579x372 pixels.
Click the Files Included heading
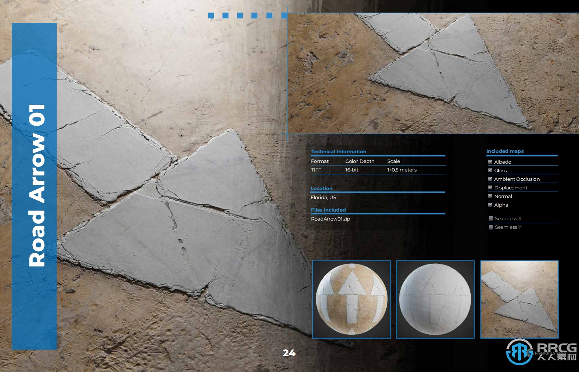328,210
